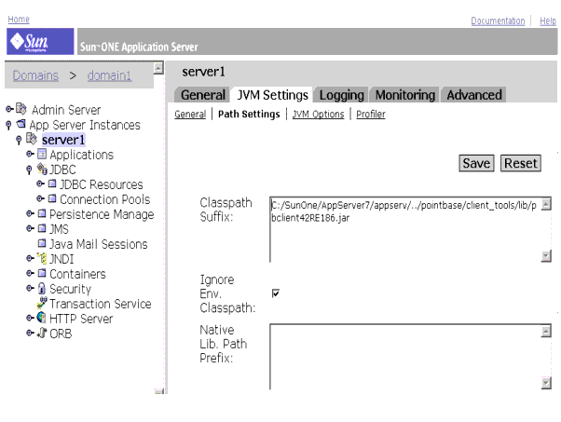The image size is (561, 422).
Task: Collapse the server1 tree node
Action: pyautogui.click(x=19, y=140)
